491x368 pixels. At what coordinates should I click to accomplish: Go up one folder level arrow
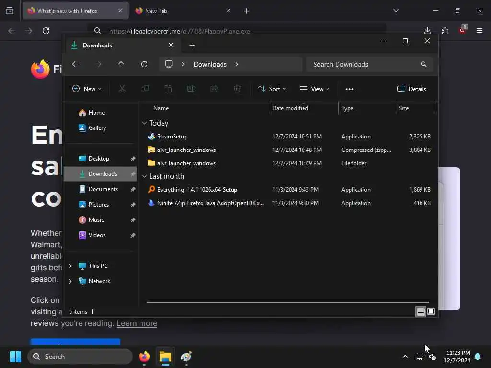(121, 64)
